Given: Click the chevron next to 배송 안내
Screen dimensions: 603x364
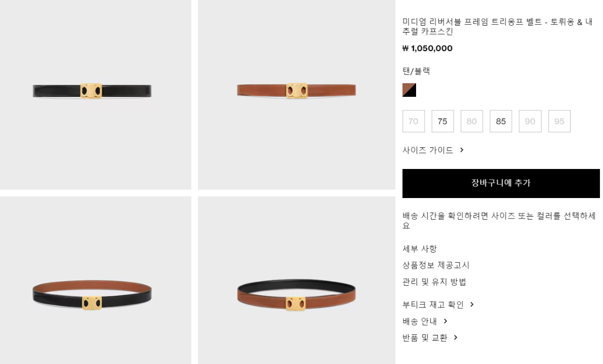Looking at the screenshot, I should (445, 321).
